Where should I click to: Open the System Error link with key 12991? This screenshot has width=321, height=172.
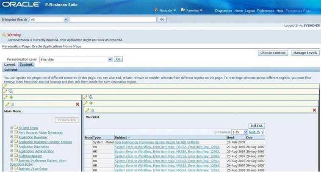tap(167, 161)
